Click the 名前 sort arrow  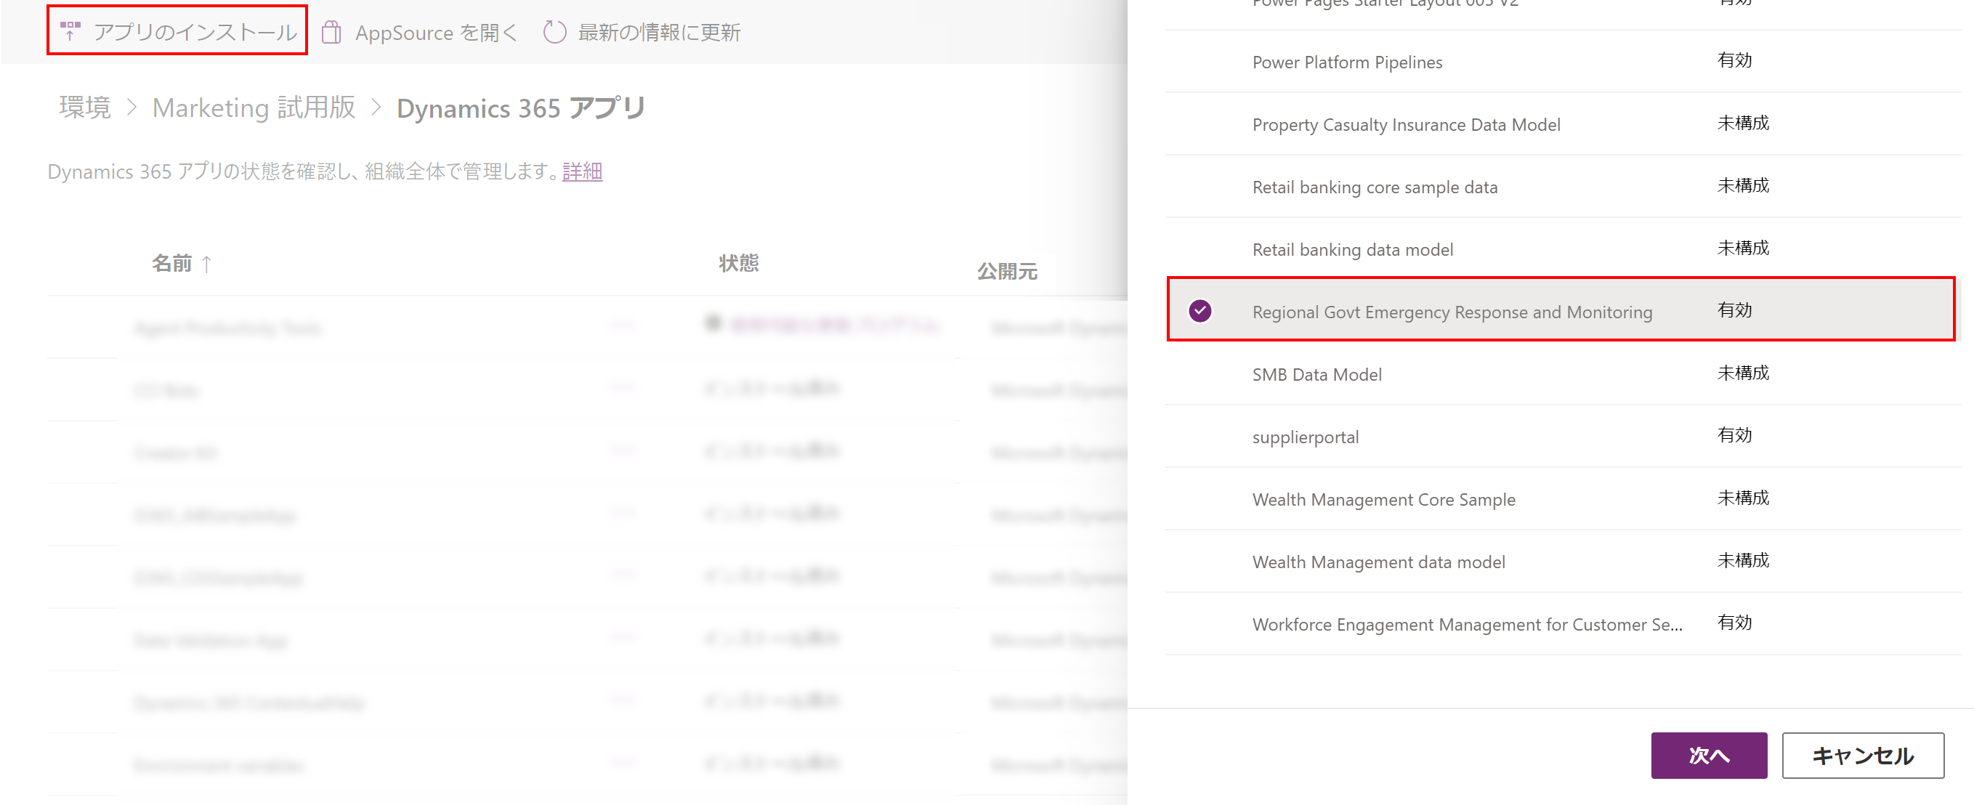pos(206,264)
